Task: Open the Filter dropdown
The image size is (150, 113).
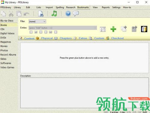Action: click(37, 21)
